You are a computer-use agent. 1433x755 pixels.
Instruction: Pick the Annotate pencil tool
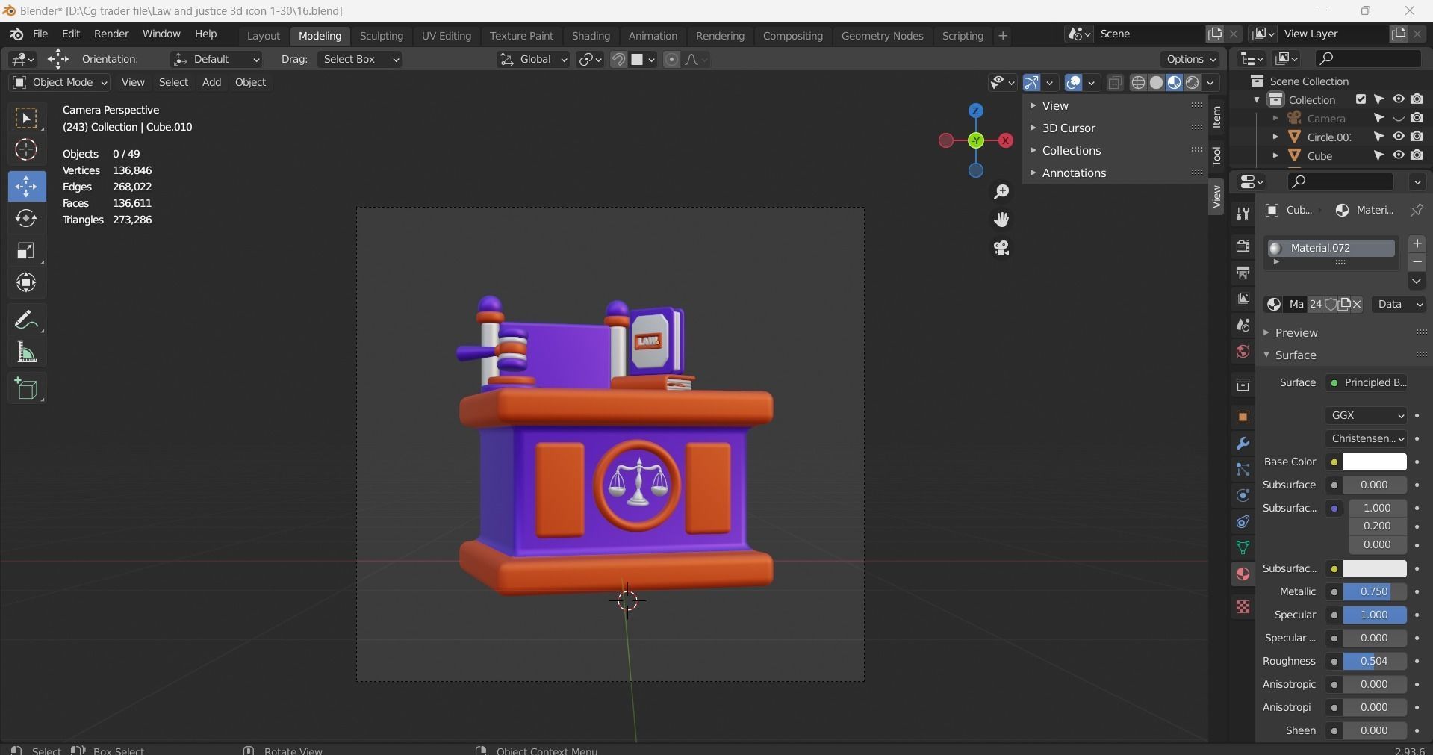26,320
